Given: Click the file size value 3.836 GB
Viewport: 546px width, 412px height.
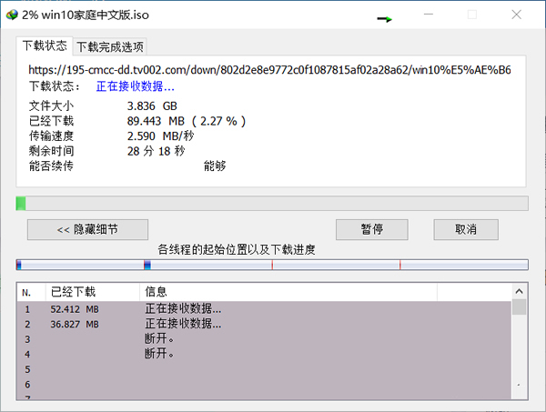Looking at the screenshot, I should tap(152, 106).
